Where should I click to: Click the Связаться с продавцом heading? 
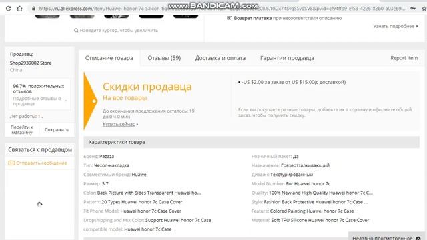(40, 149)
